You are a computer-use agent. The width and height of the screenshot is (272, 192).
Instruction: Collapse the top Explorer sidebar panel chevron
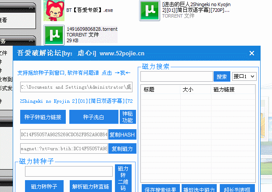[x=31, y=7]
